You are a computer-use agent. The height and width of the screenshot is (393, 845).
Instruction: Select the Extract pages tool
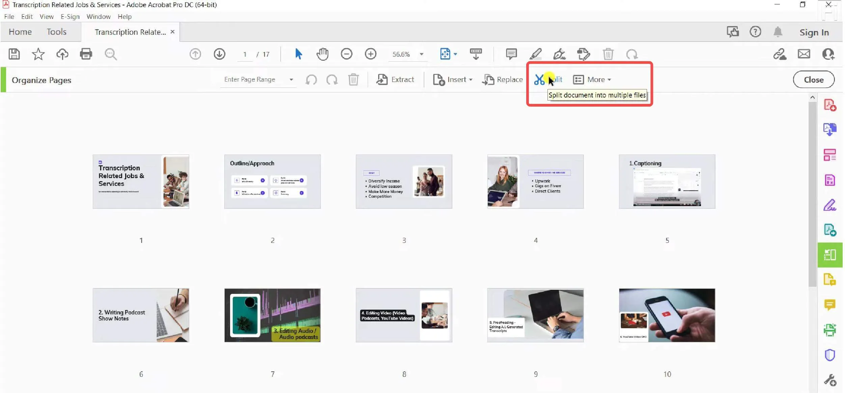396,79
